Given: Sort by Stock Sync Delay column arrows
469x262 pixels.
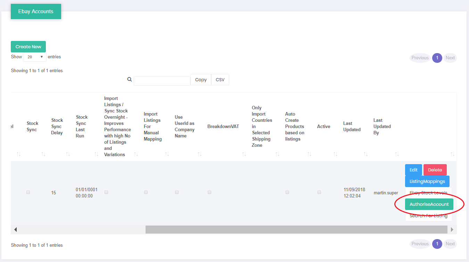Looking at the screenshot, I should click(68, 154).
